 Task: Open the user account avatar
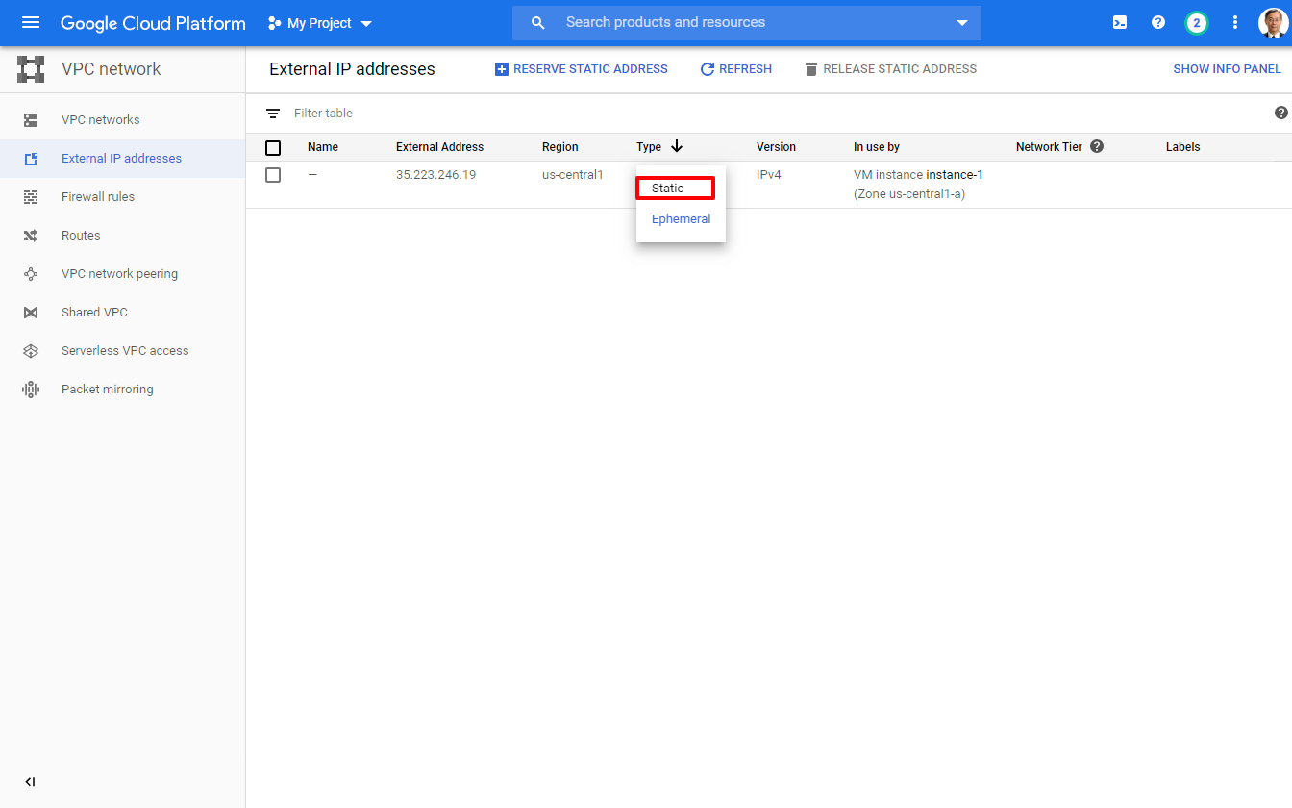(1273, 22)
